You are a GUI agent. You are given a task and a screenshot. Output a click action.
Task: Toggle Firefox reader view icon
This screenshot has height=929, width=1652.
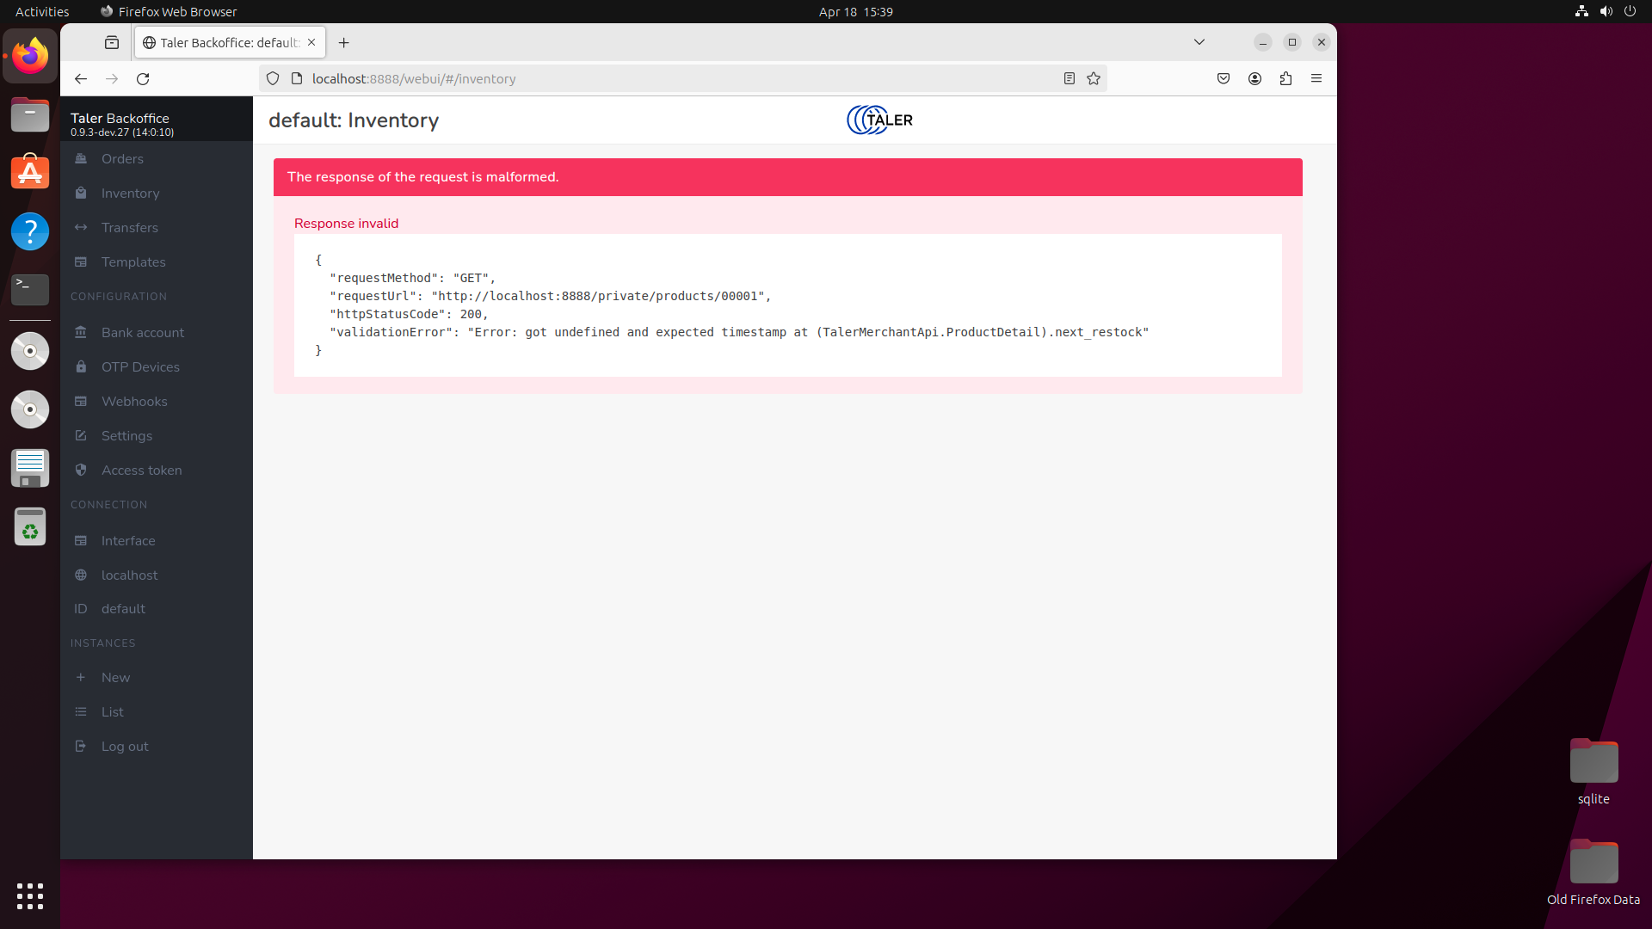click(1069, 79)
